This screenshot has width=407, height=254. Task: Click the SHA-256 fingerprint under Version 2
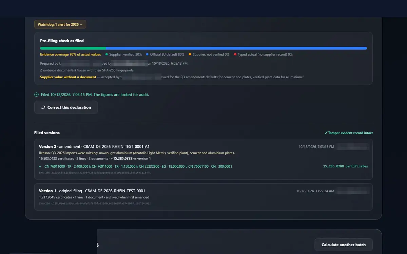point(95,173)
